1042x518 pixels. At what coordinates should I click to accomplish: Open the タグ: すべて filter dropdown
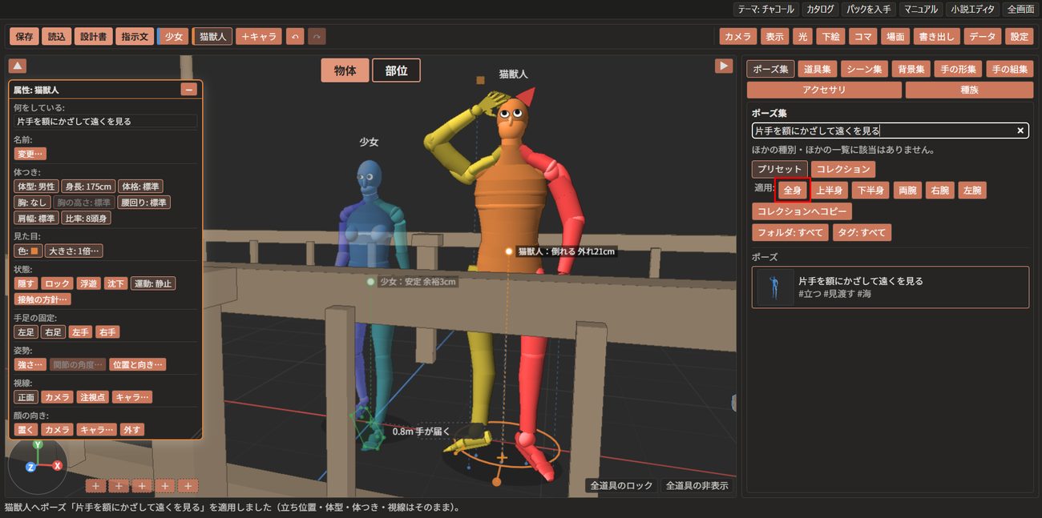tap(862, 233)
